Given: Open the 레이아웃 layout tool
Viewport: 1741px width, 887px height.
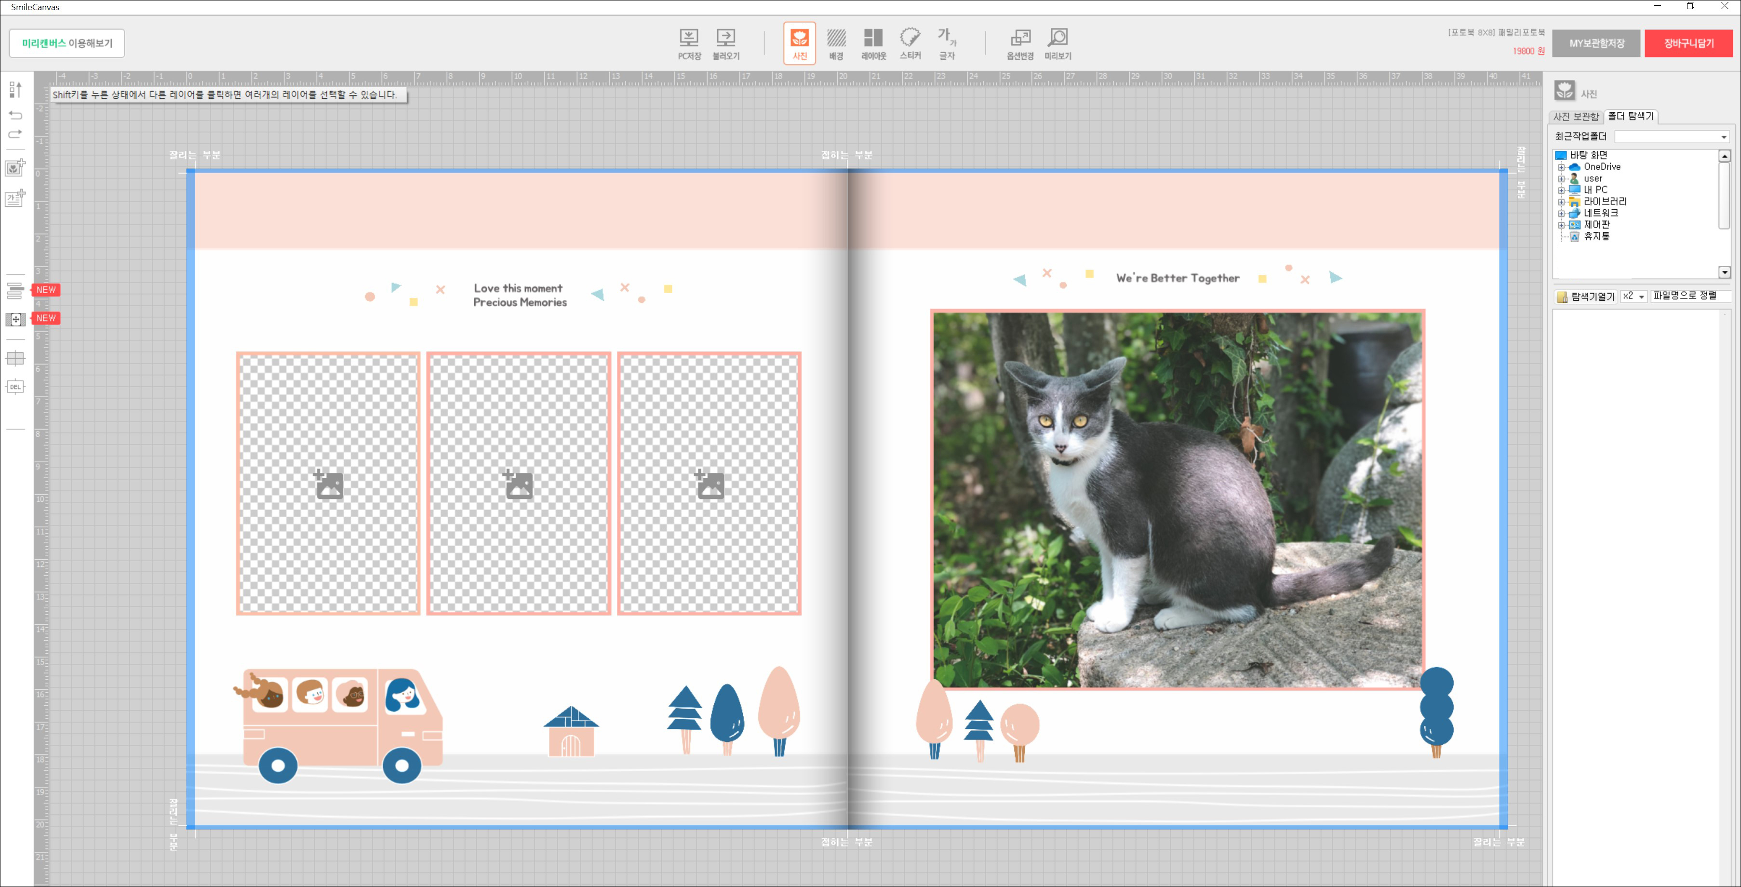Looking at the screenshot, I should tap(873, 44).
